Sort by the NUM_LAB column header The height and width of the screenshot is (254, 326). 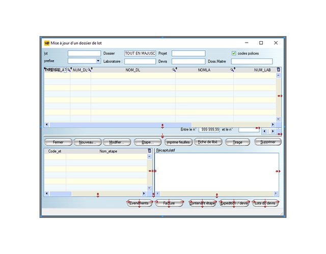point(262,70)
